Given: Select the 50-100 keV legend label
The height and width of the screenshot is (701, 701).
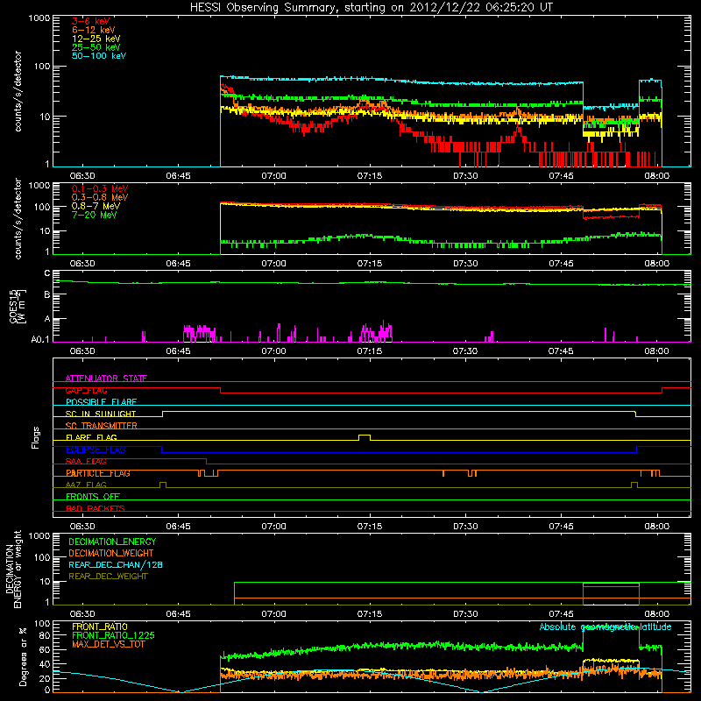Looking at the screenshot, I should coord(99,56).
